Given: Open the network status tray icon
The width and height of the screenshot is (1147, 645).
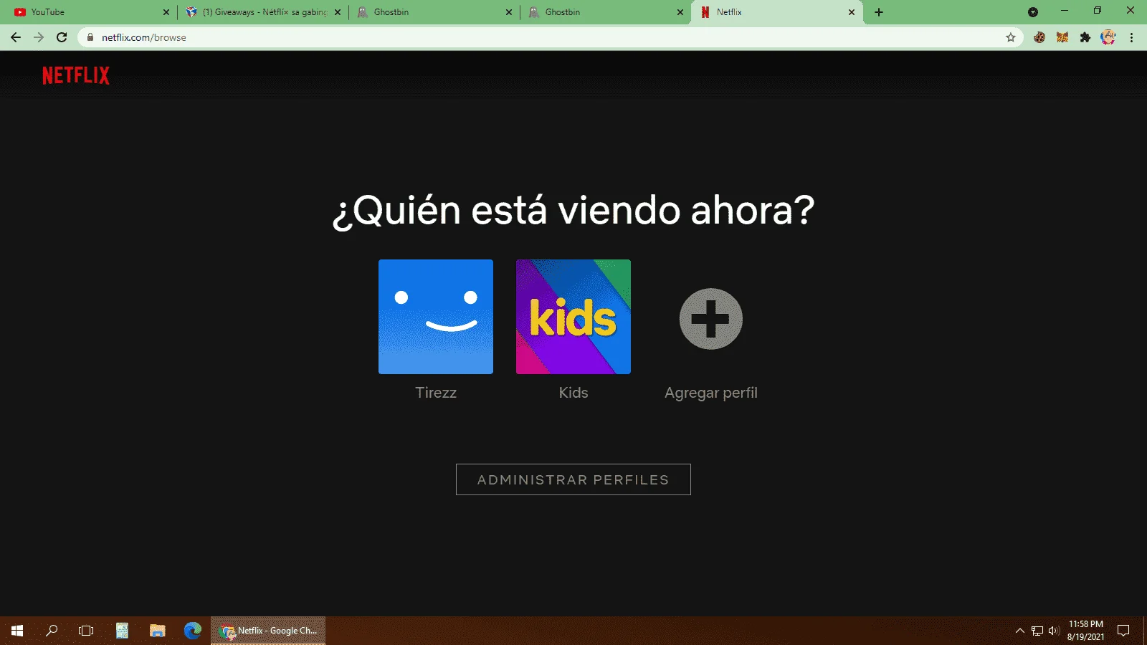Looking at the screenshot, I should click(x=1037, y=631).
